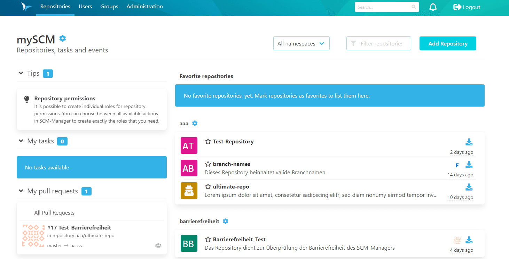509x259 pixels.
Task: Download the Barrierefreiheit_Test repository
Action: pos(469,240)
